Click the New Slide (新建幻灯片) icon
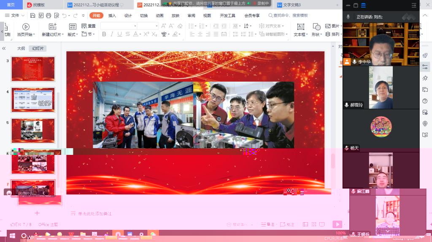The image size is (432, 242). pyautogui.click(x=52, y=27)
